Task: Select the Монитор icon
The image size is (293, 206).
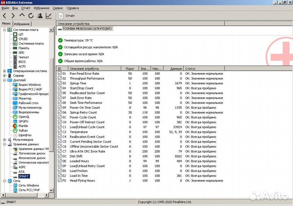Action: click(x=15, y=99)
